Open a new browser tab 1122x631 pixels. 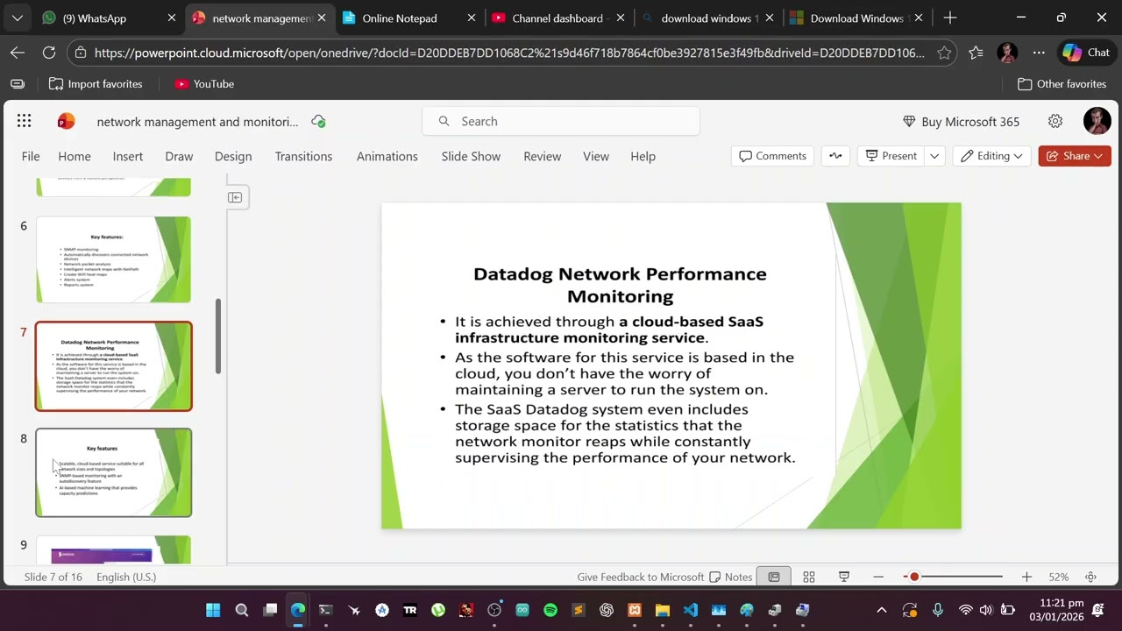tap(950, 18)
